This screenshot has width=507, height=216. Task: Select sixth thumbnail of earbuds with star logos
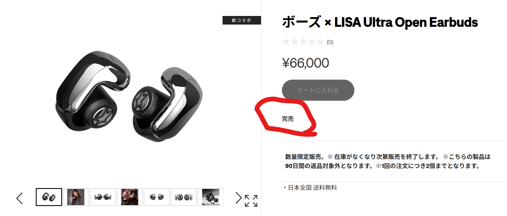[184, 197]
